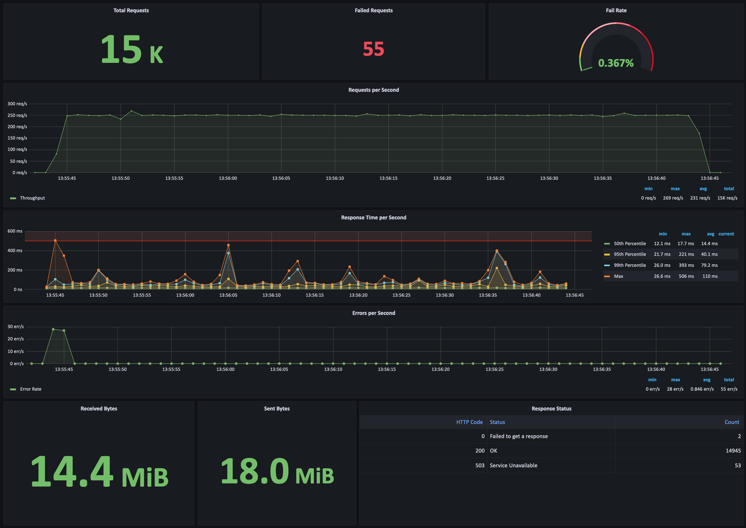The width and height of the screenshot is (746, 528).
Task: Sort Response Time legend by min column
Action: coord(663,234)
